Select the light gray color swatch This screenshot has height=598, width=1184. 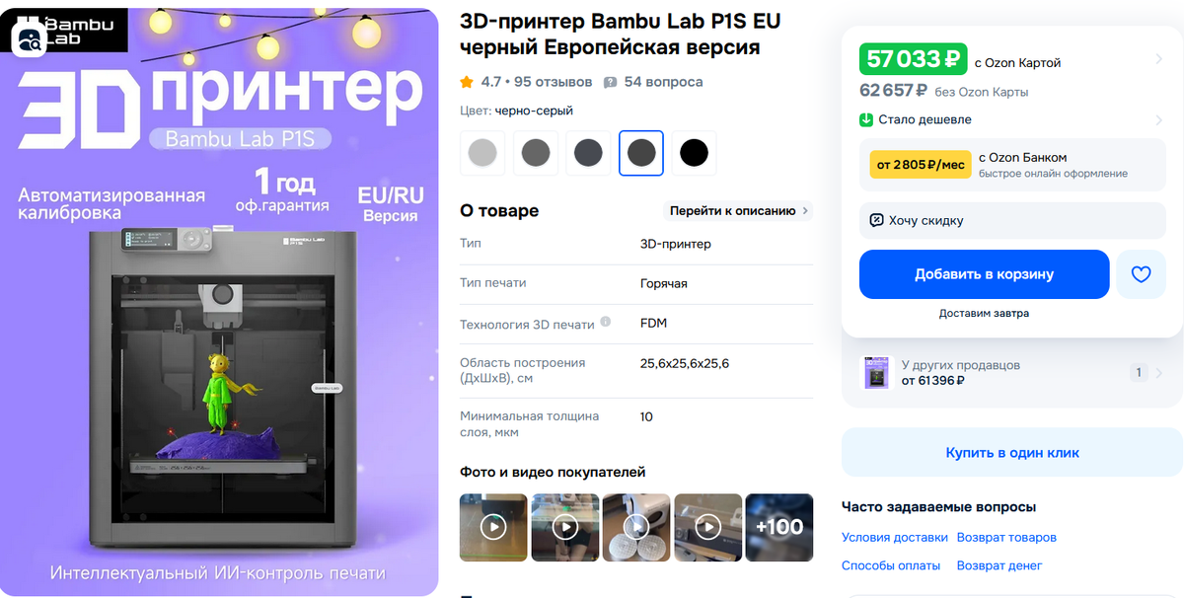[x=482, y=153]
